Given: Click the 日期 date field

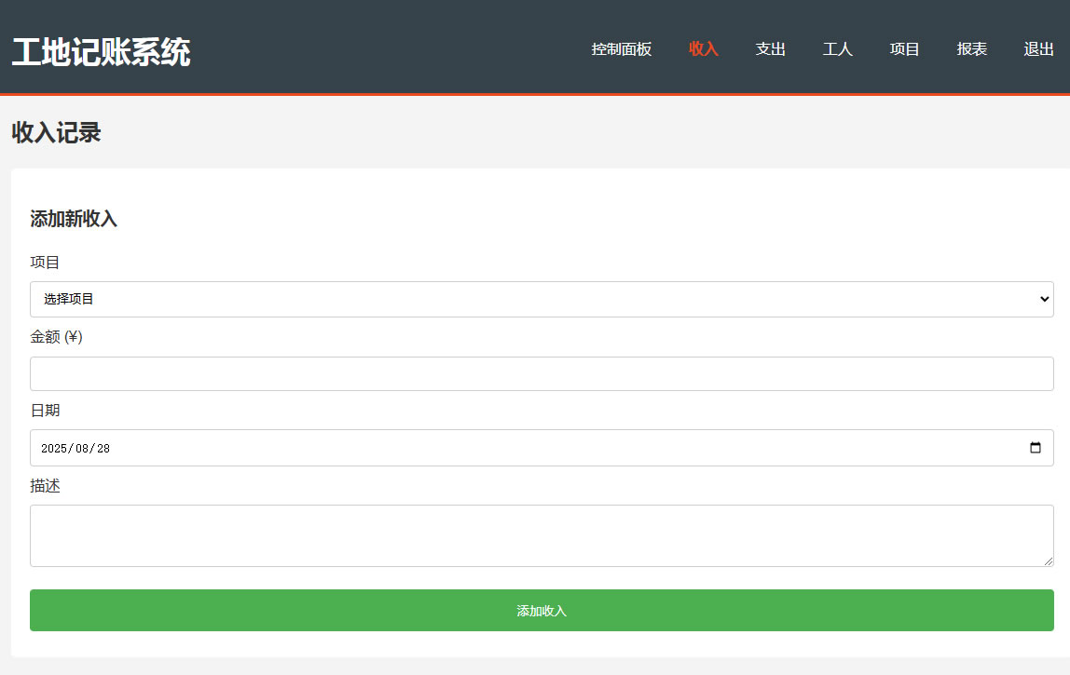Looking at the screenshot, I should point(542,448).
